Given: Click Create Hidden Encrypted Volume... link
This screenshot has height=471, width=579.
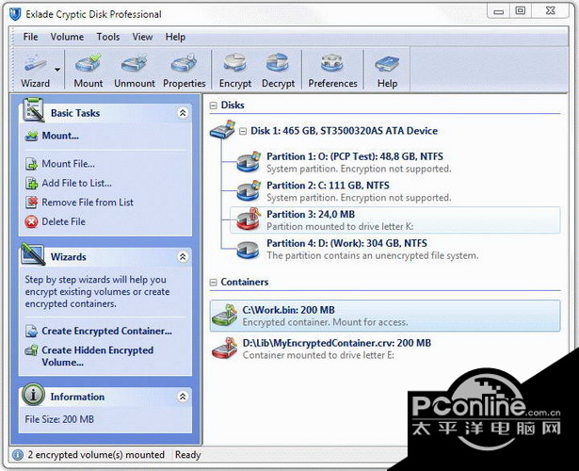Looking at the screenshot, I should (97, 356).
